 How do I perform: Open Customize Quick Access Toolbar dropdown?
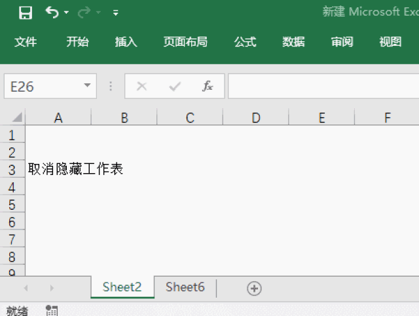(115, 12)
